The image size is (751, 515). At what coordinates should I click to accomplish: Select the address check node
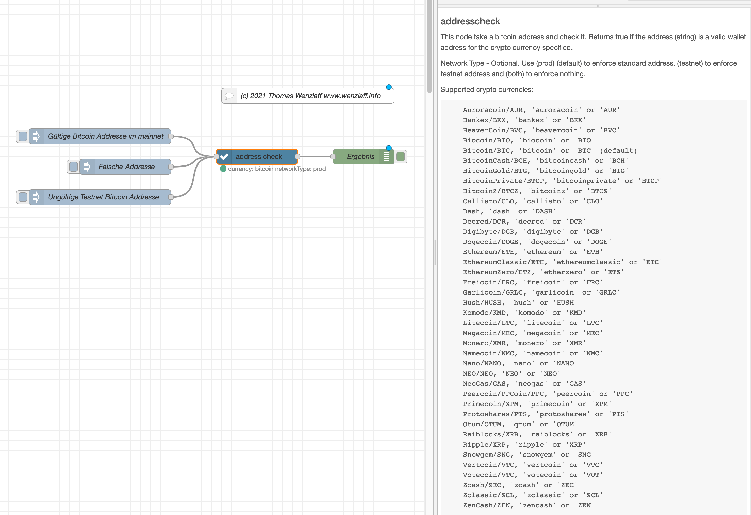(259, 156)
